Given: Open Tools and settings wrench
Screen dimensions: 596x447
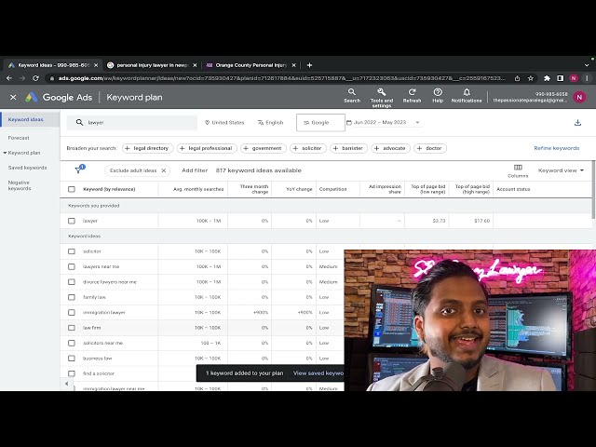Looking at the screenshot, I should [x=381, y=98].
